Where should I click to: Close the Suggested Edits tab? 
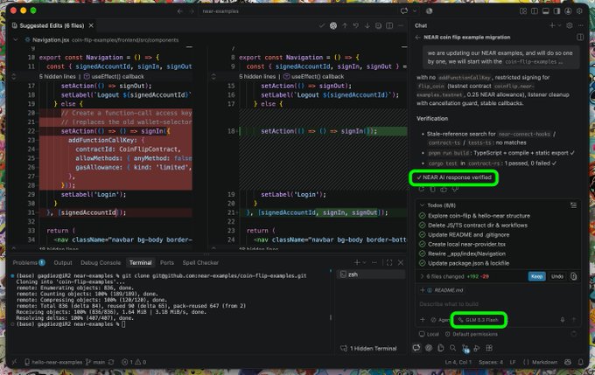point(91,25)
